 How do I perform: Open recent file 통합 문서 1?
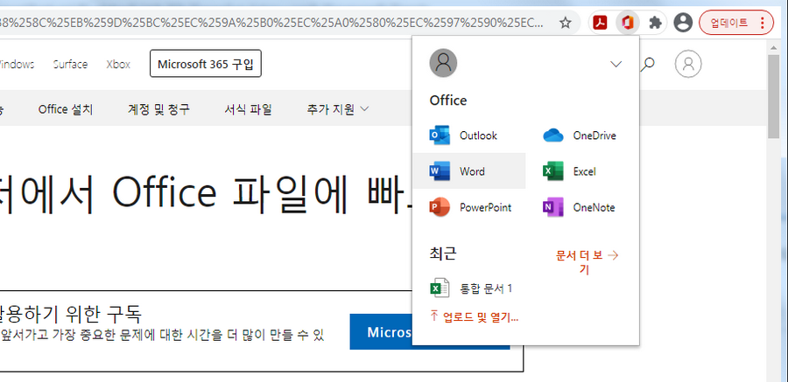coord(471,288)
